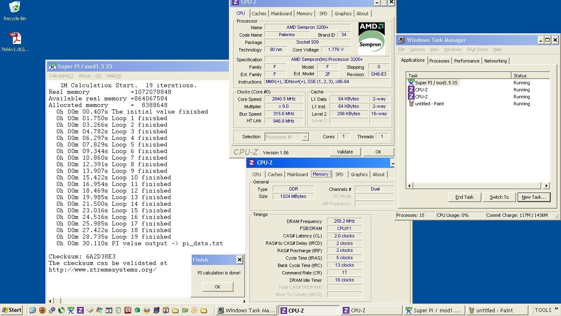561x316 pixels.
Task: Click the notepad icon in quick launch
Action: pos(118,310)
